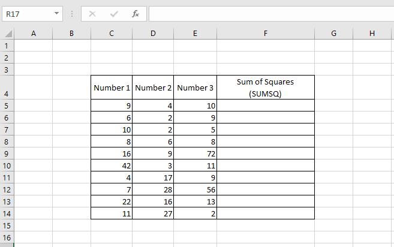
Task: Click the cell with value 42
Action: click(x=112, y=165)
